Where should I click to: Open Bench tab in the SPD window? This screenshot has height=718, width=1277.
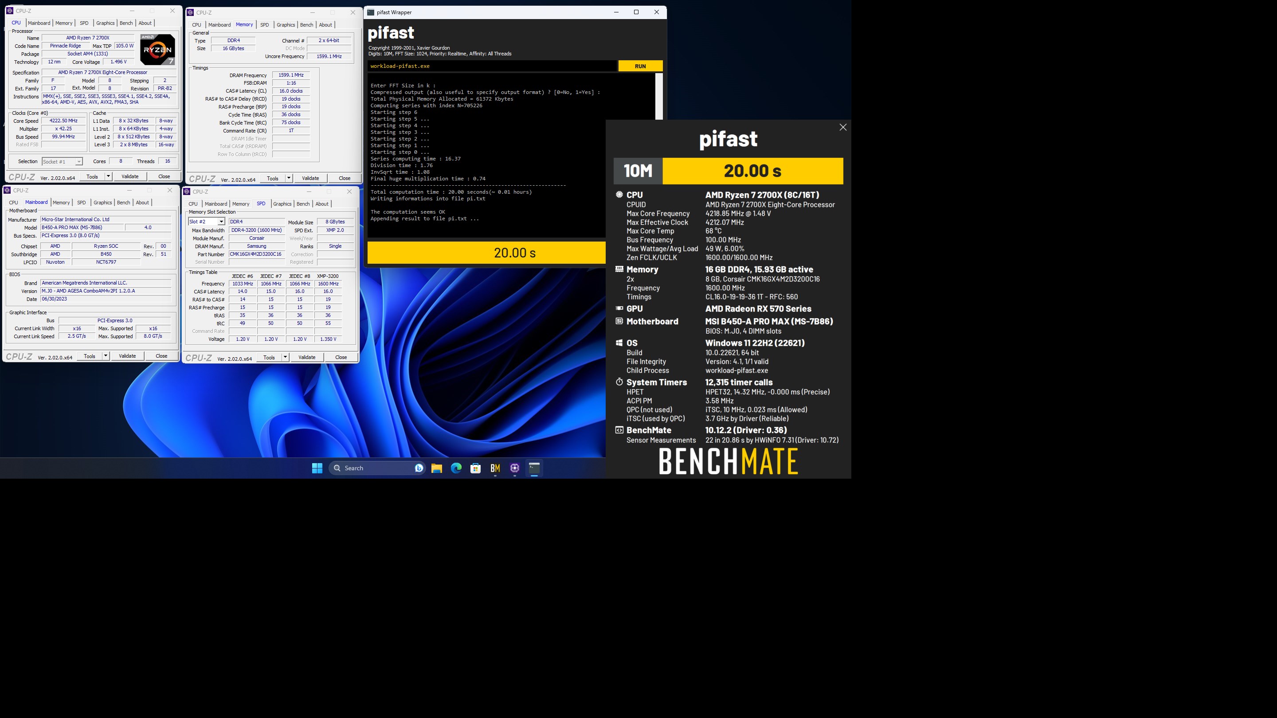[x=303, y=204]
